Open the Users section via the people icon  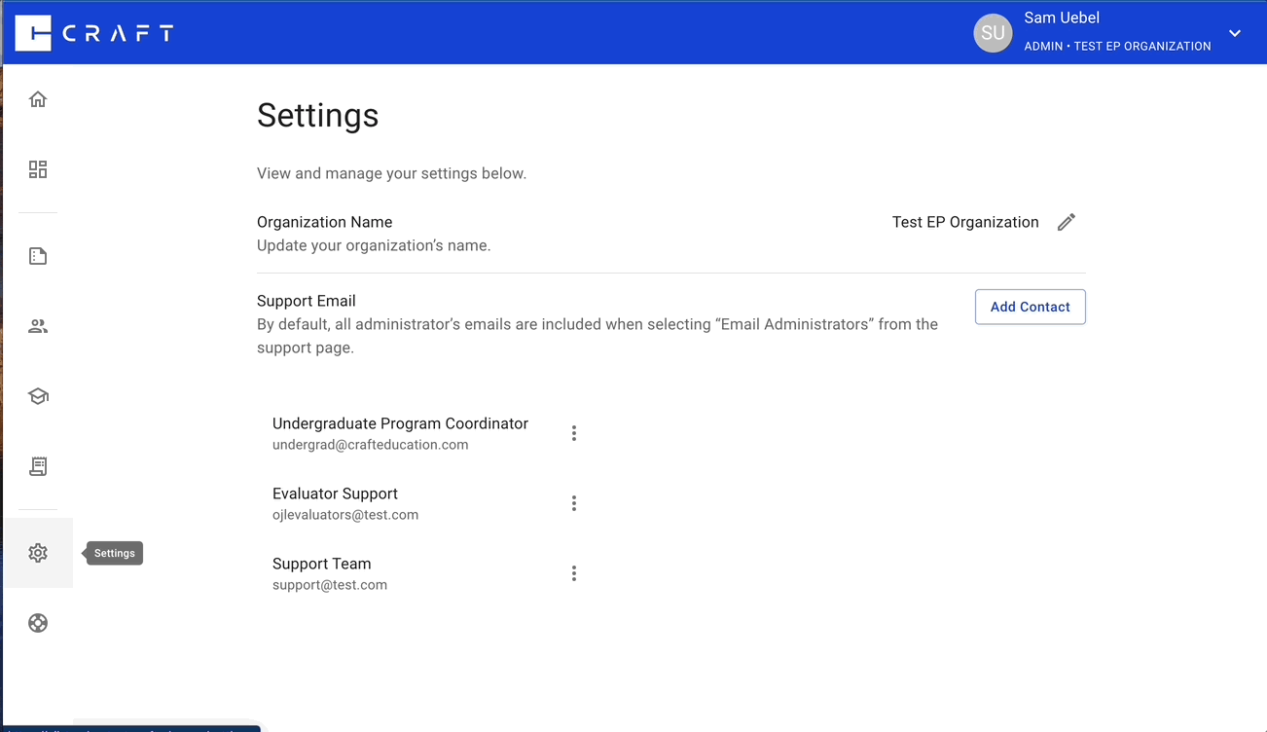[37, 325]
